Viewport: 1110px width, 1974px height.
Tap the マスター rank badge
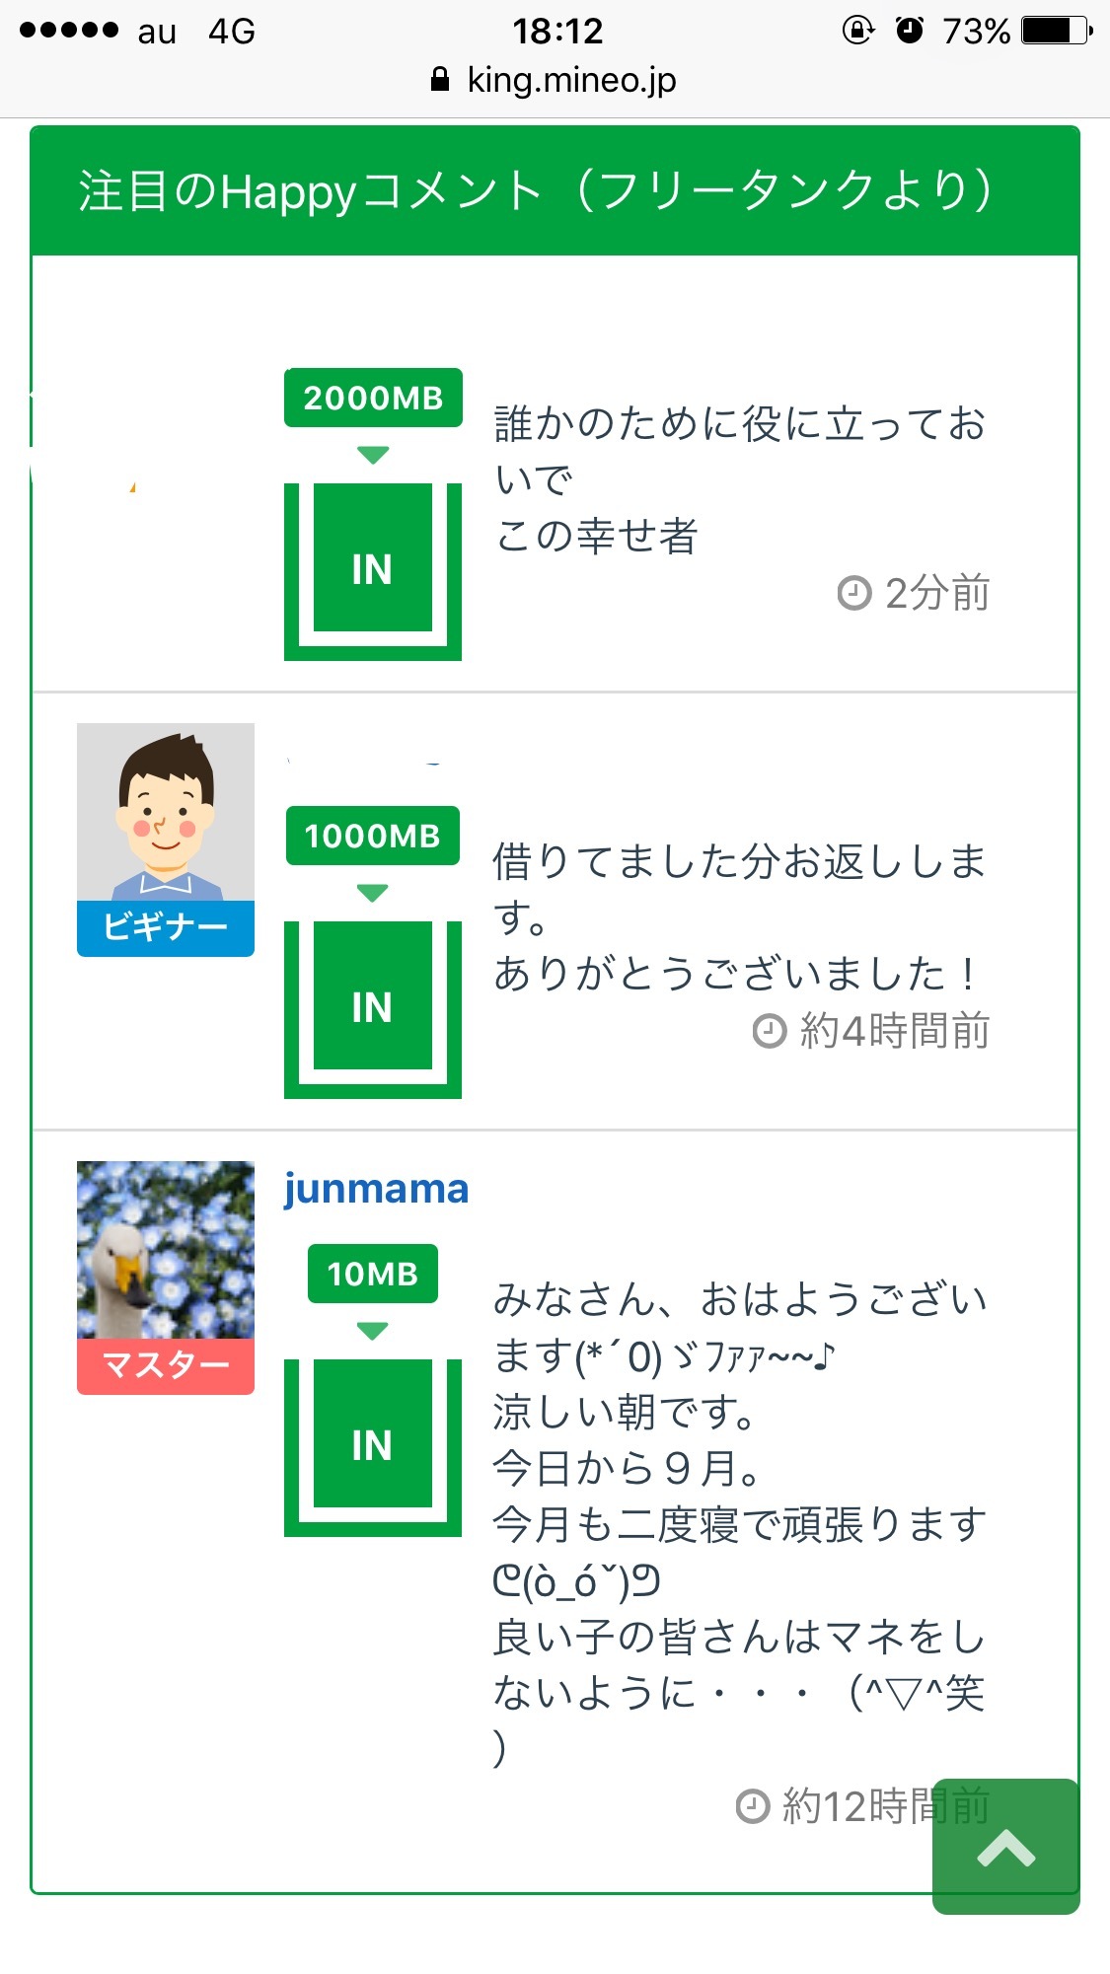(166, 1365)
